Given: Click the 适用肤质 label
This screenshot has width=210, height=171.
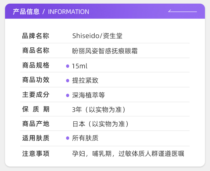Looking at the screenshot, I should pos(36,138).
